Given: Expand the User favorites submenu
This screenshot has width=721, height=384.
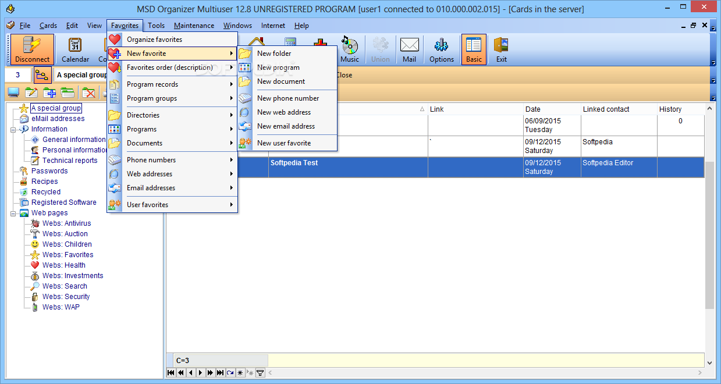Looking at the screenshot, I should 173,205.
